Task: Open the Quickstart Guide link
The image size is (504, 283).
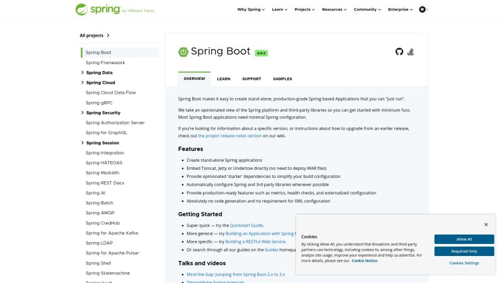Action: (x=246, y=225)
